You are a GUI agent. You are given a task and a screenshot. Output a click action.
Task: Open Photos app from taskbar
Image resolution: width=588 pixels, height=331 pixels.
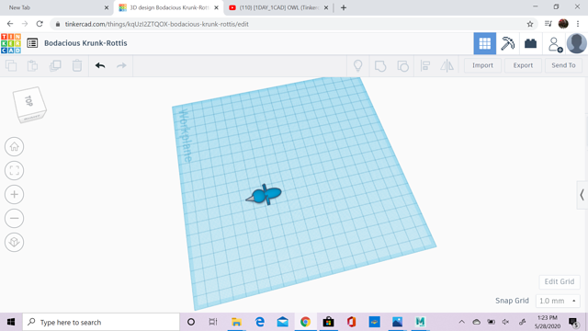[x=397, y=322]
